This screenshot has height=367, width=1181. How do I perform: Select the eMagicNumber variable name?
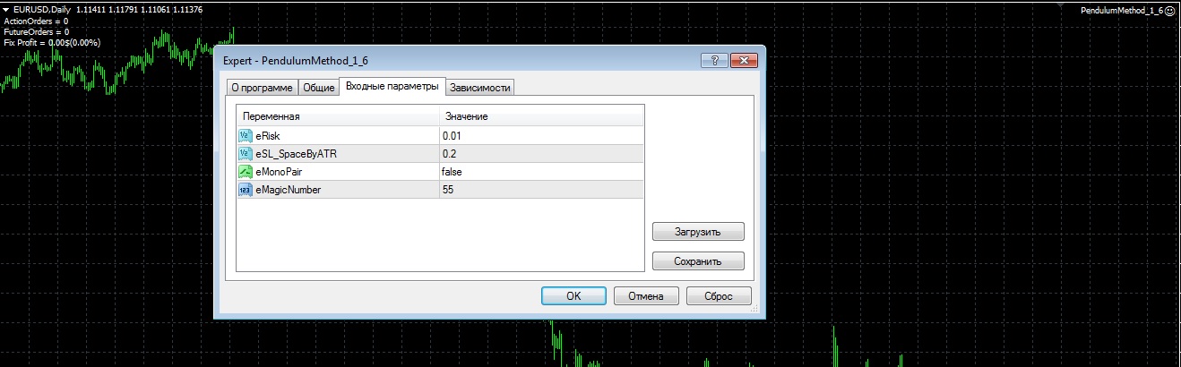[x=288, y=189]
